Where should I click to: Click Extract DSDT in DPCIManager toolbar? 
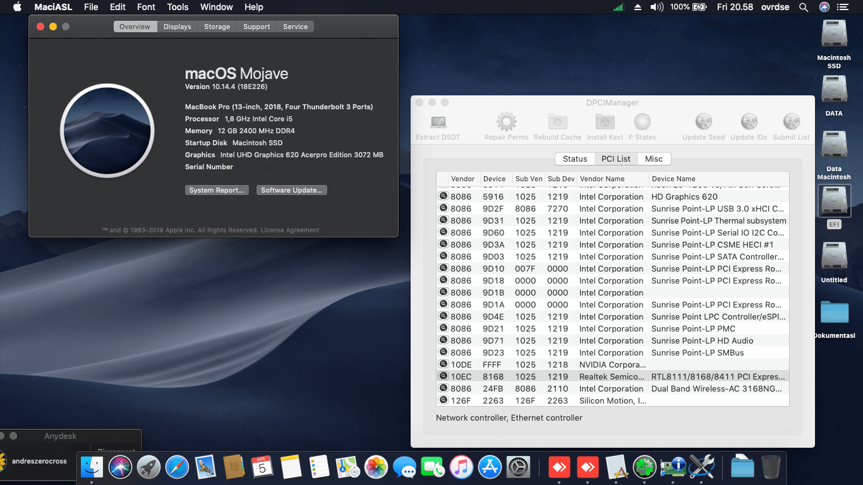click(x=438, y=126)
